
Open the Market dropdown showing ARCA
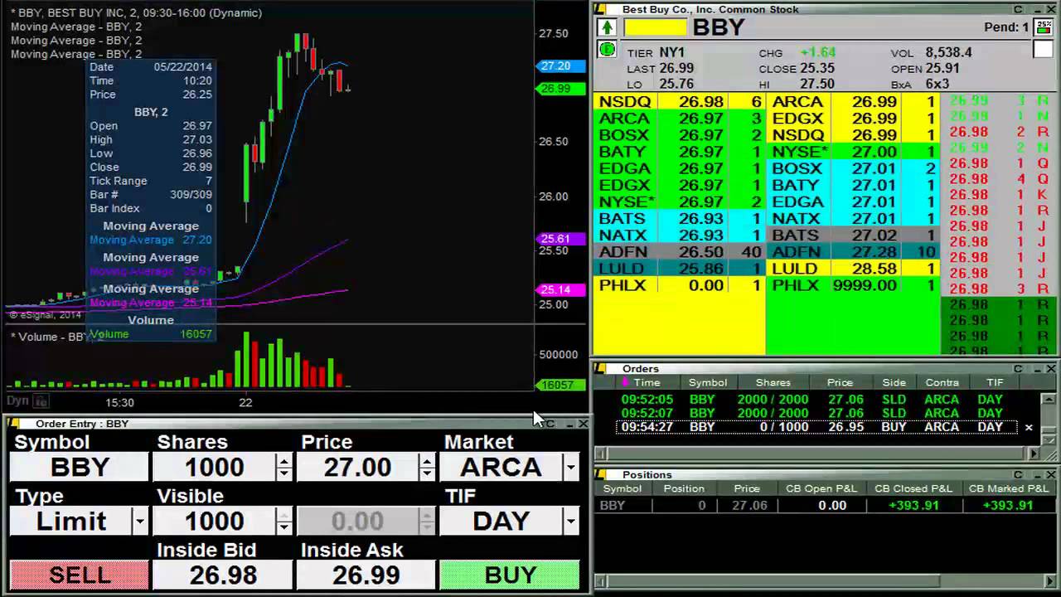click(570, 468)
